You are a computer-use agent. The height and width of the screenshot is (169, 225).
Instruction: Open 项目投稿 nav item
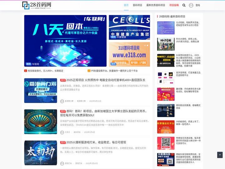174,5
